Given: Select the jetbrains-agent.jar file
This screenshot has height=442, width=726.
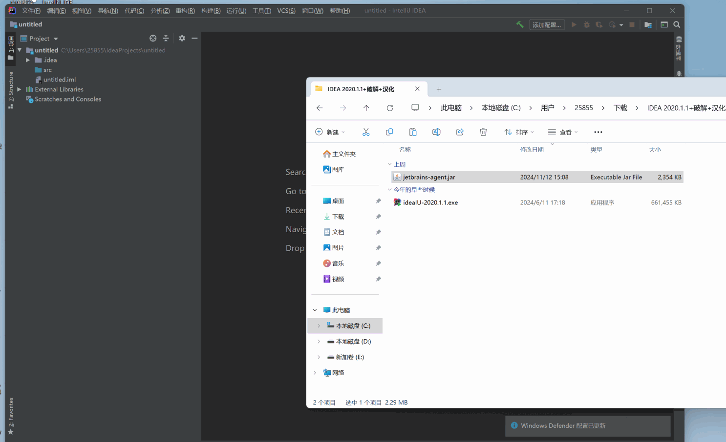Looking at the screenshot, I should click(428, 177).
